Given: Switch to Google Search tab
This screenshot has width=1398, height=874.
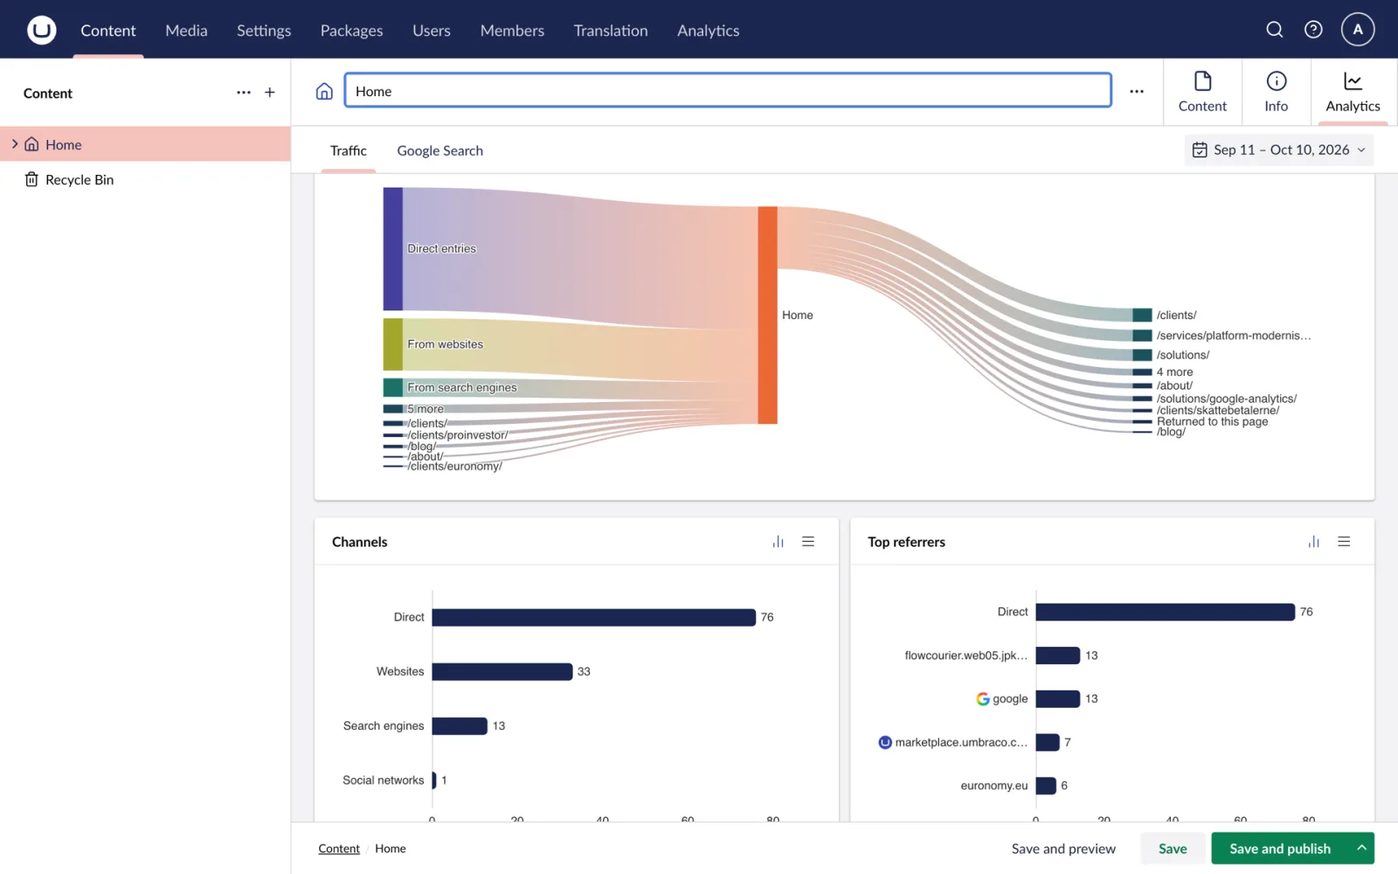Looking at the screenshot, I should (x=439, y=151).
